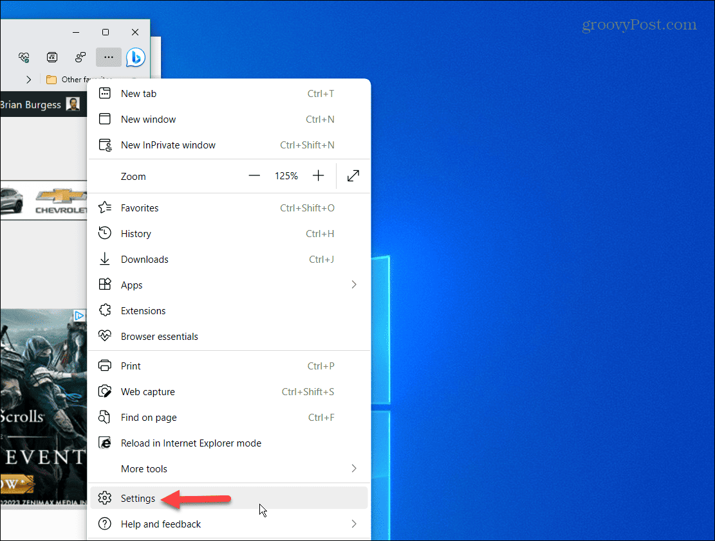Viewport: 715px width, 541px height.
Task: Click the Internet Explorer mode icon
Action: pyautogui.click(x=105, y=443)
